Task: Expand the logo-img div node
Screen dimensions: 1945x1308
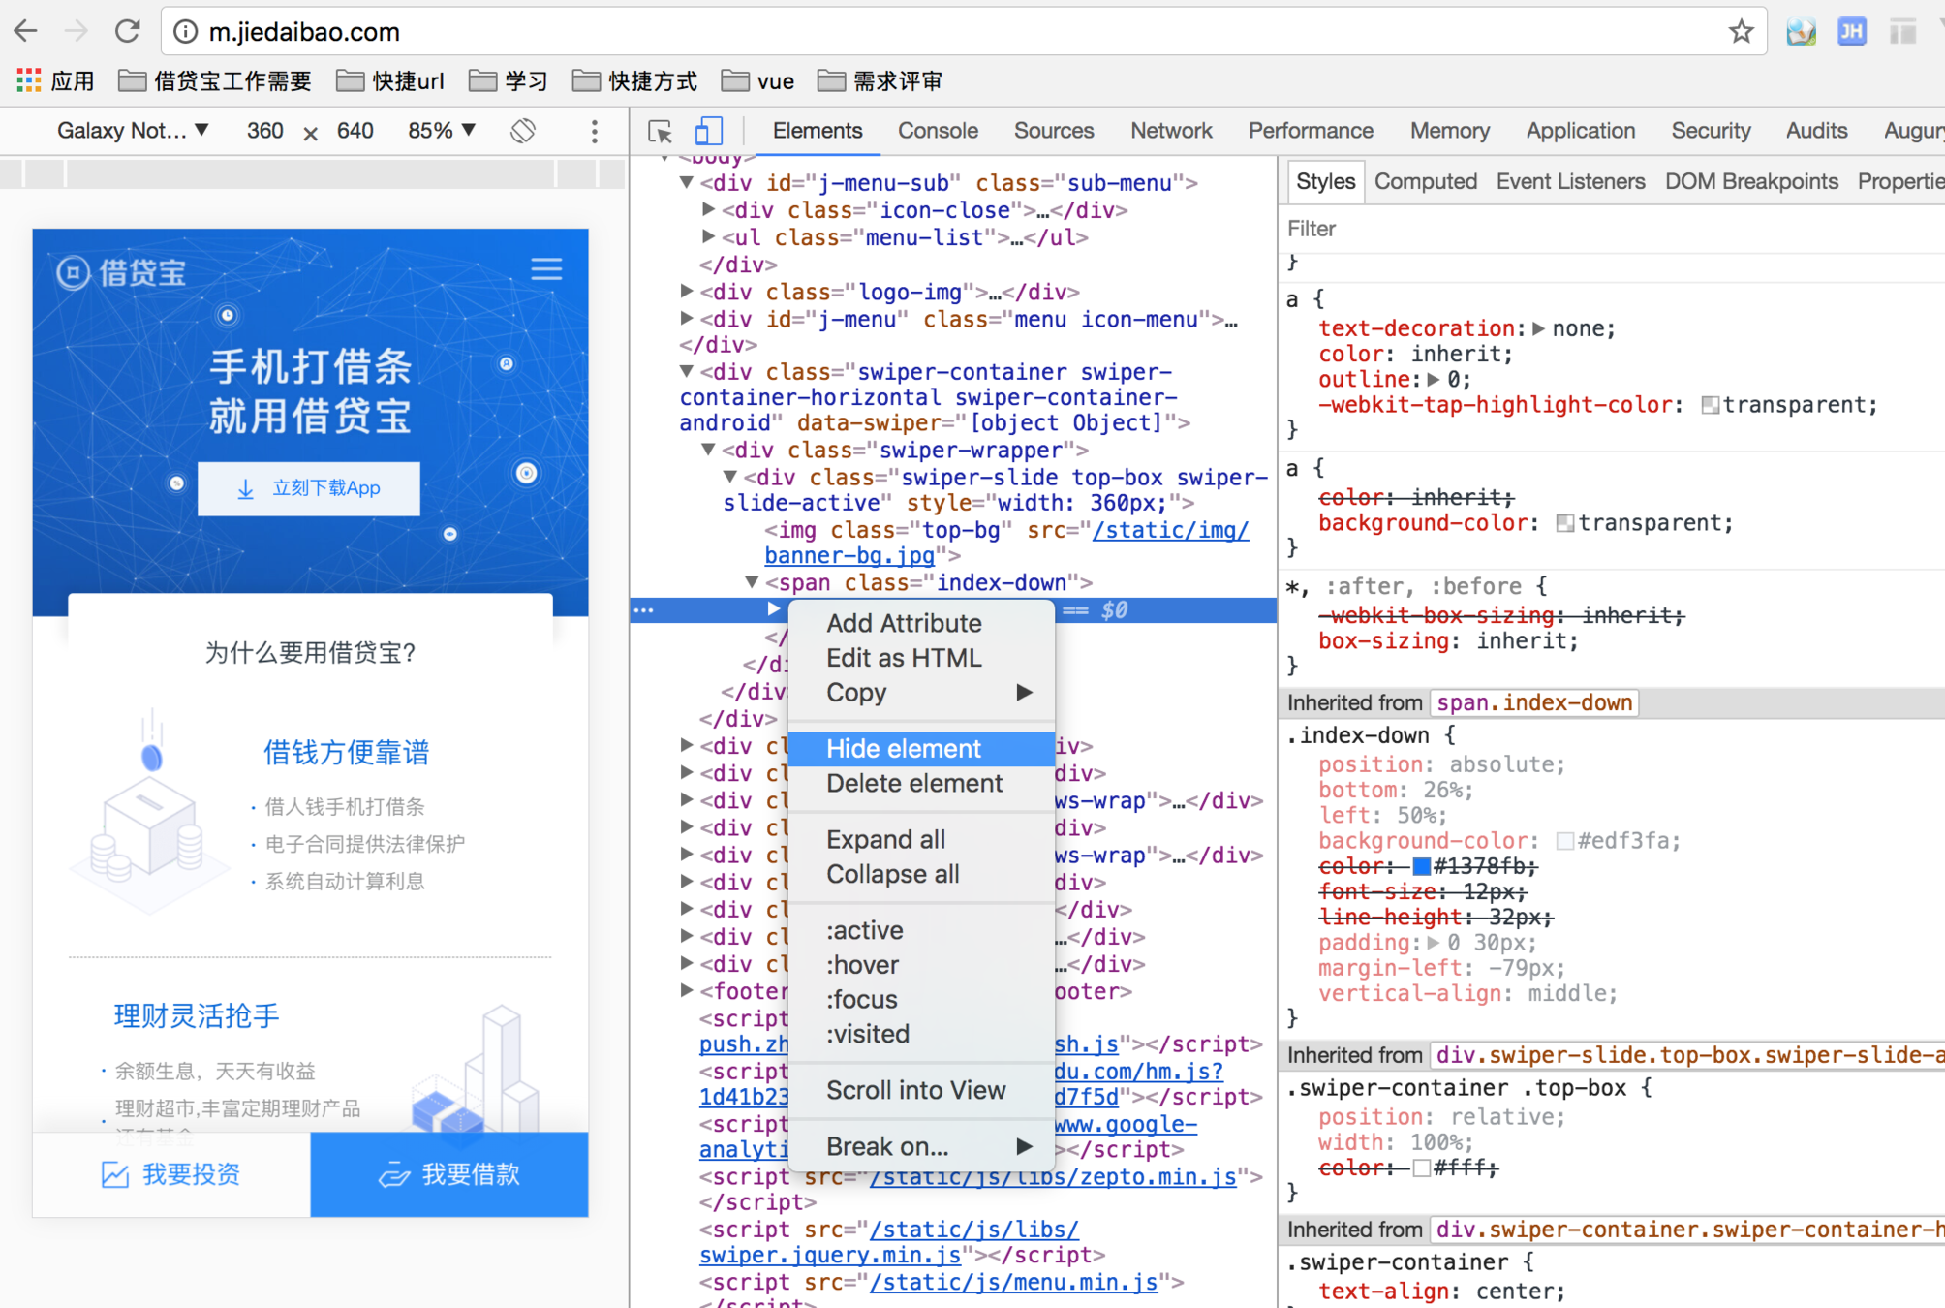Action: tap(687, 292)
